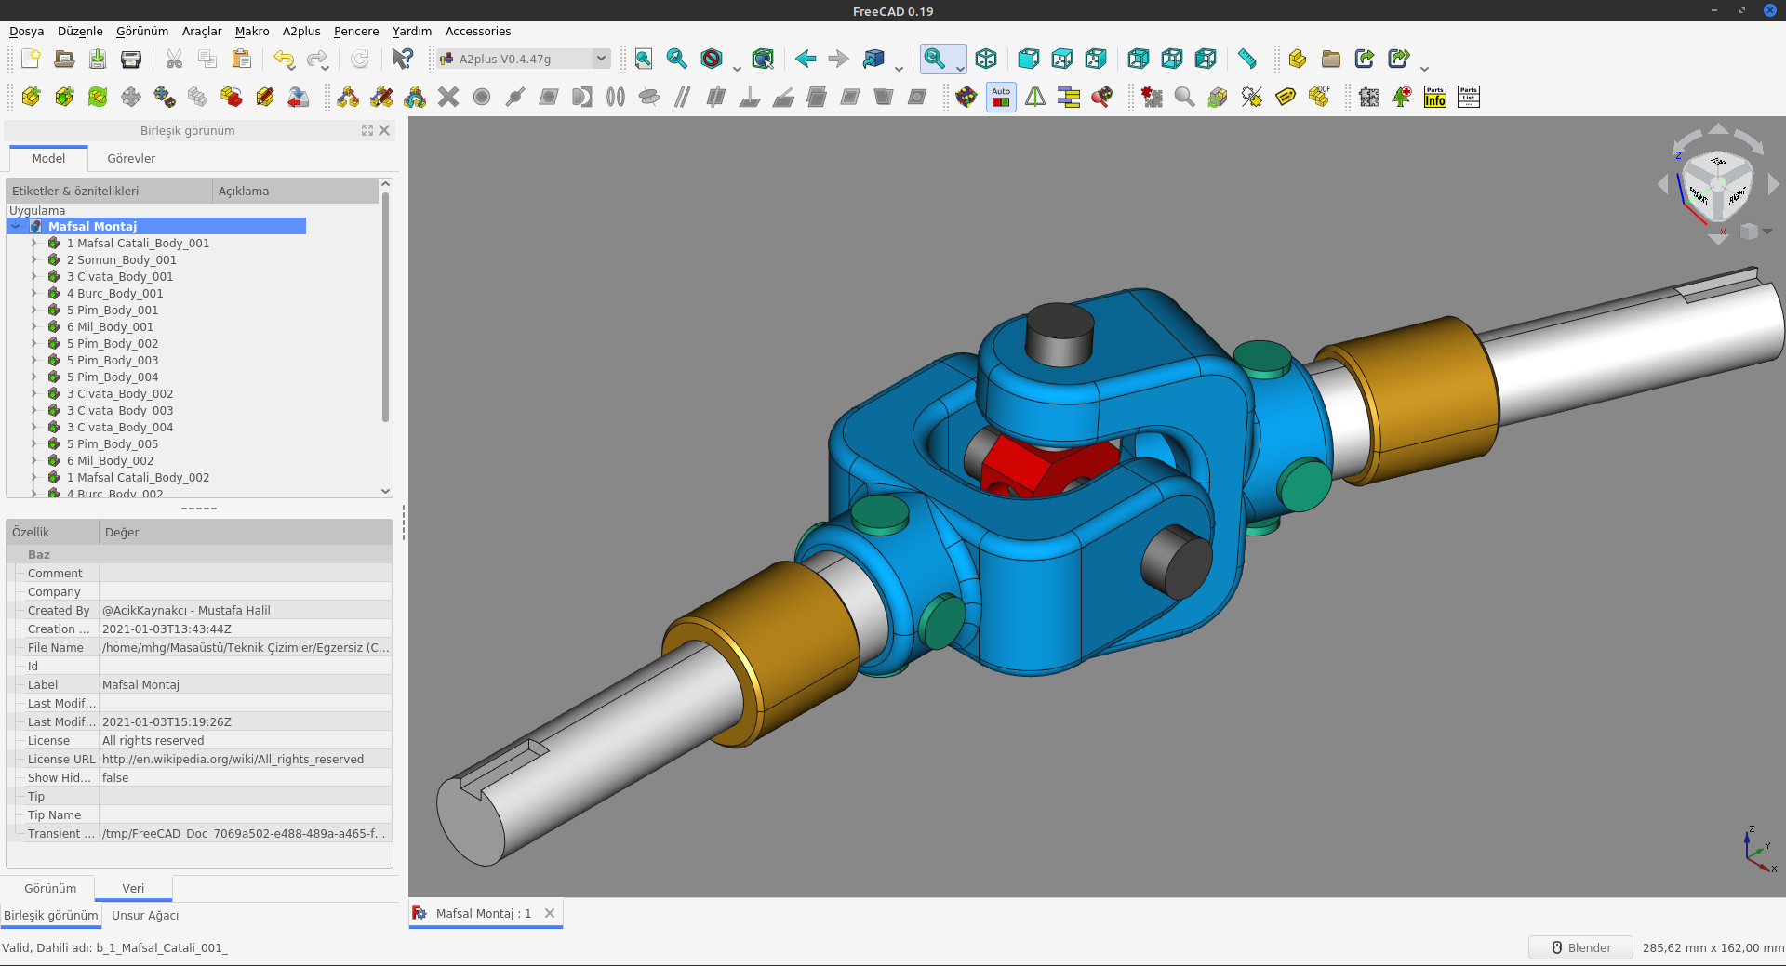
Task: Select 5 Pim_Body_003 in the tree
Action: point(113,360)
